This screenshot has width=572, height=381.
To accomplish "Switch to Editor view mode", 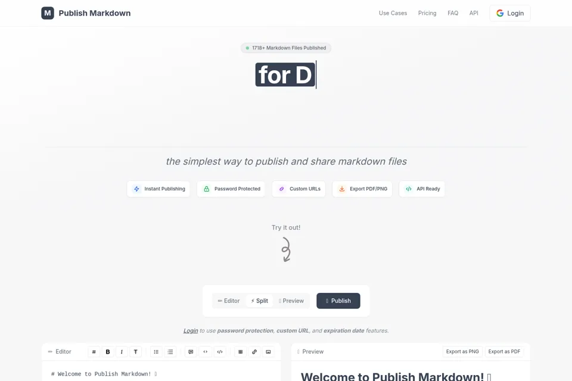I will 229,301.
